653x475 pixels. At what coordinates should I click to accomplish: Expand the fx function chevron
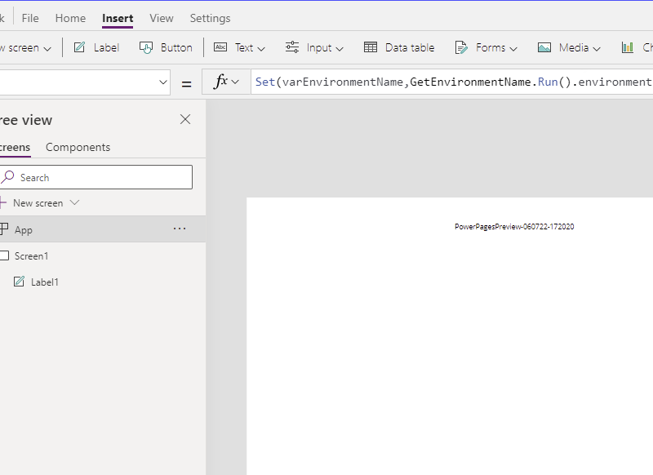click(235, 82)
